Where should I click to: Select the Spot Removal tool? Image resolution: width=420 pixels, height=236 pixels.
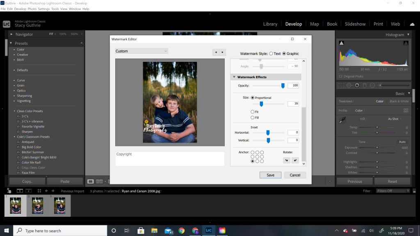point(349,85)
